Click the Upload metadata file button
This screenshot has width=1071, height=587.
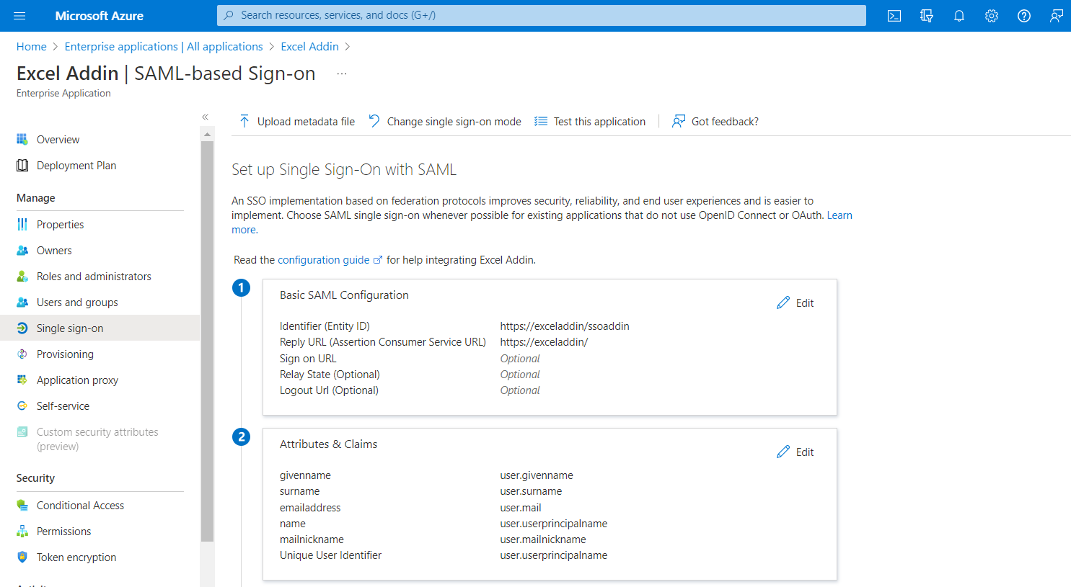(x=297, y=122)
